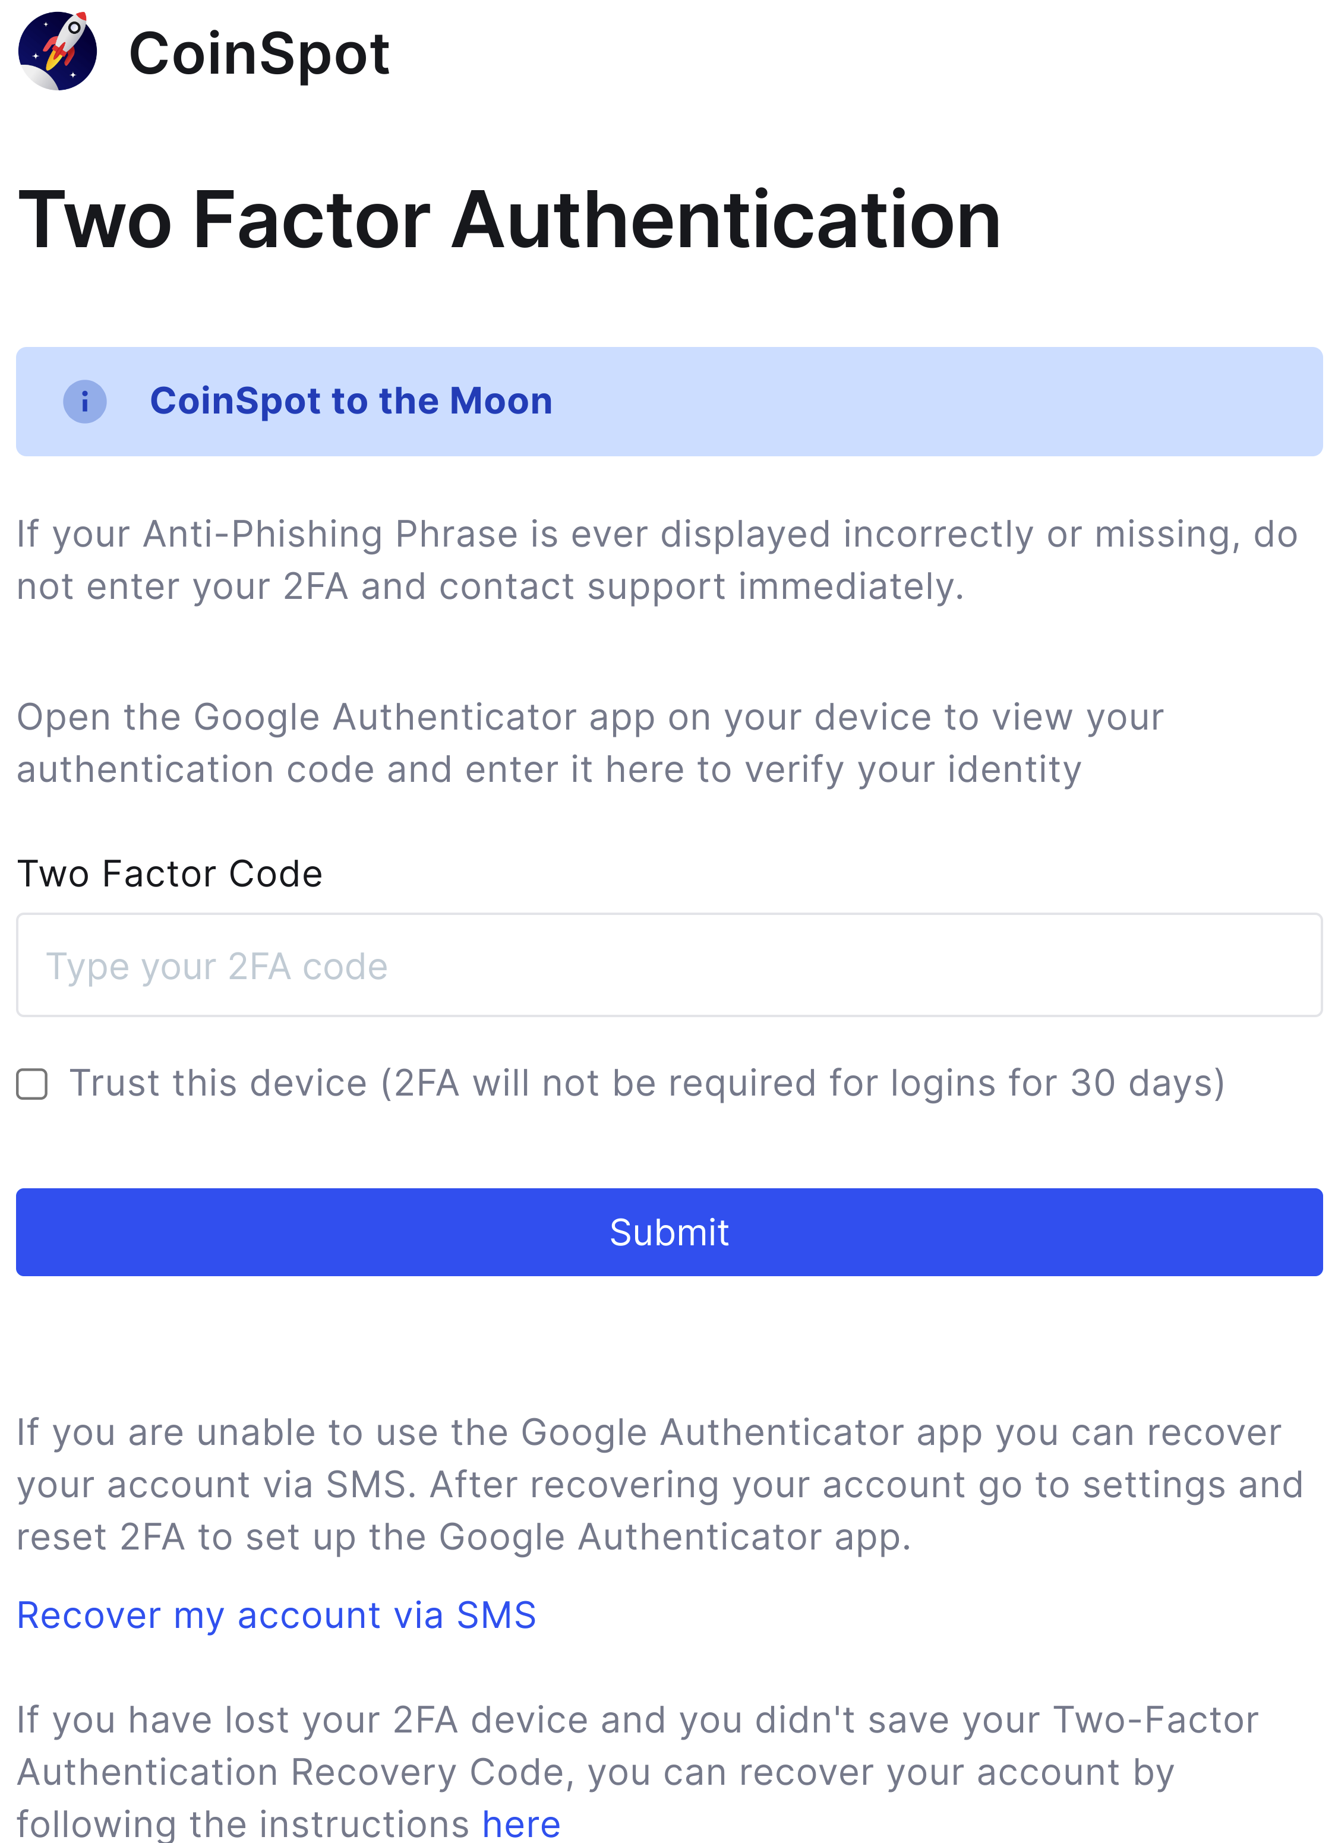Click the blue info circle icon
Screen dimensions: 1335x1843
[84, 402]
